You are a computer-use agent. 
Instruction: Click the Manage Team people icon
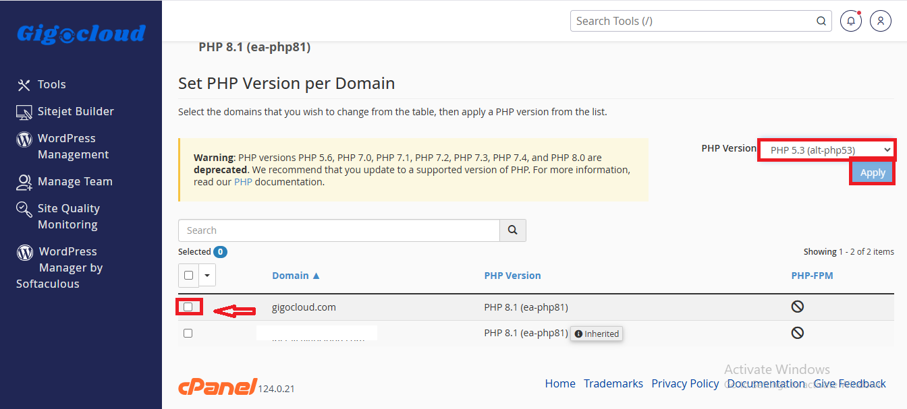[x=24, y=182]
